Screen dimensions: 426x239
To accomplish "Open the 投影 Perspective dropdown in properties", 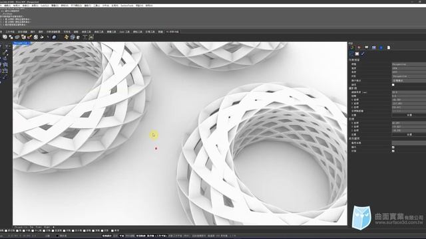I will [x=409, y=76].
